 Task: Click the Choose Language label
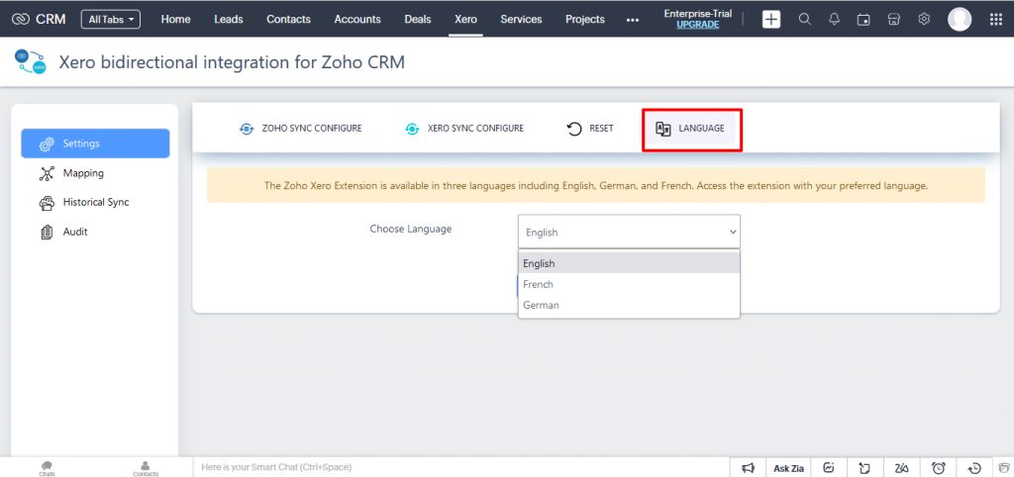[411, 229]
